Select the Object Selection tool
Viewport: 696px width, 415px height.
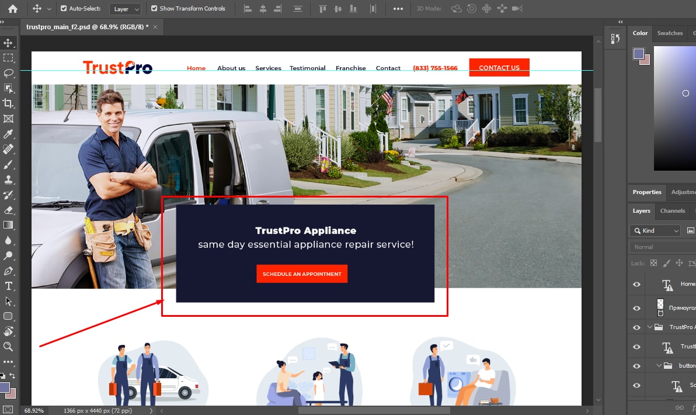[8, 88]
